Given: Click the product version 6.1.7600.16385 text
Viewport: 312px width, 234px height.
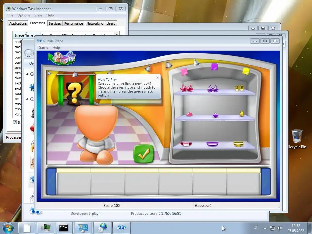Looking at the screenshot, I should [x=170, y=214].
